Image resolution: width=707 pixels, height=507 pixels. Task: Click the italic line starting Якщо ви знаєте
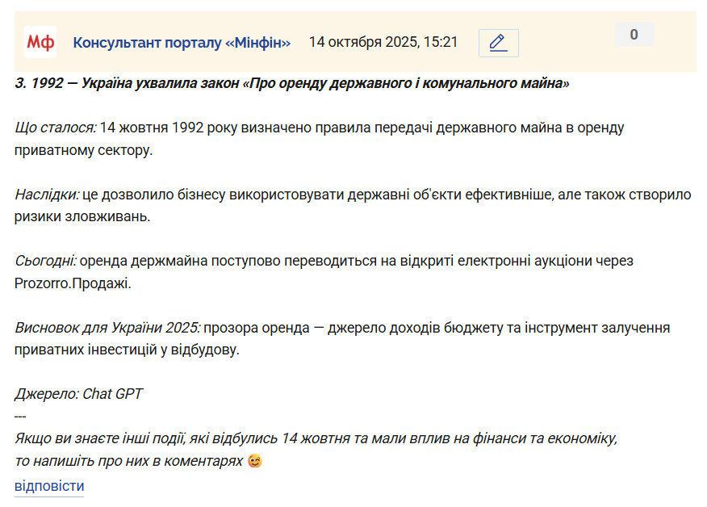click(x=316, y=438)
